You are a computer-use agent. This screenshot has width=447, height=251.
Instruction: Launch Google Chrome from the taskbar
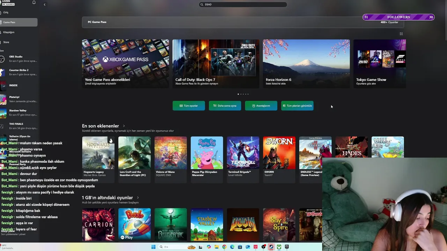coord(225,247)
